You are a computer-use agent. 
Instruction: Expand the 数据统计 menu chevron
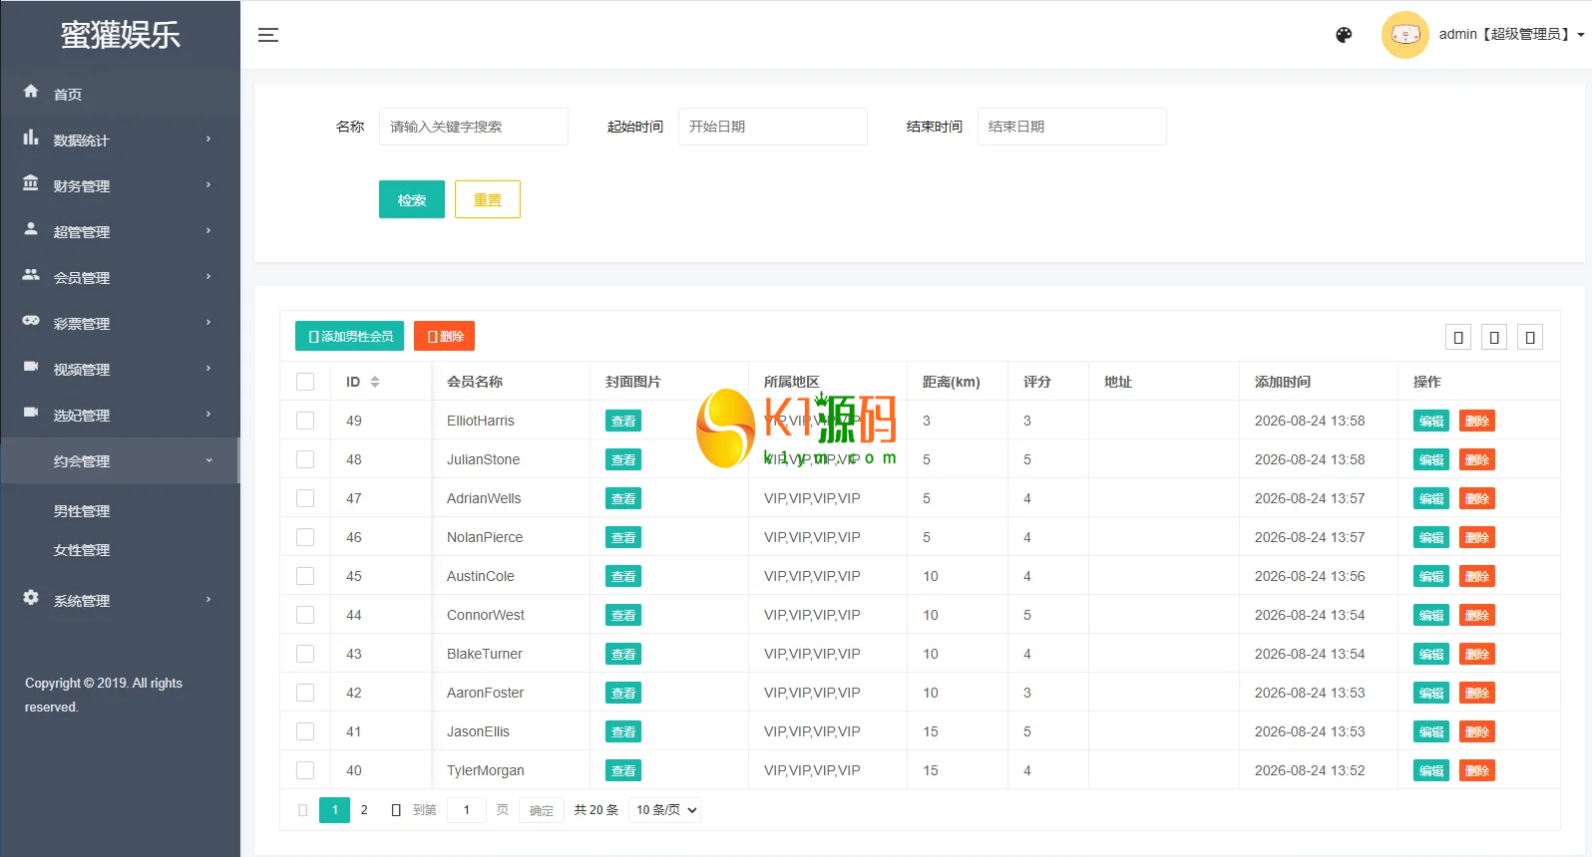[x=208, y=139]
